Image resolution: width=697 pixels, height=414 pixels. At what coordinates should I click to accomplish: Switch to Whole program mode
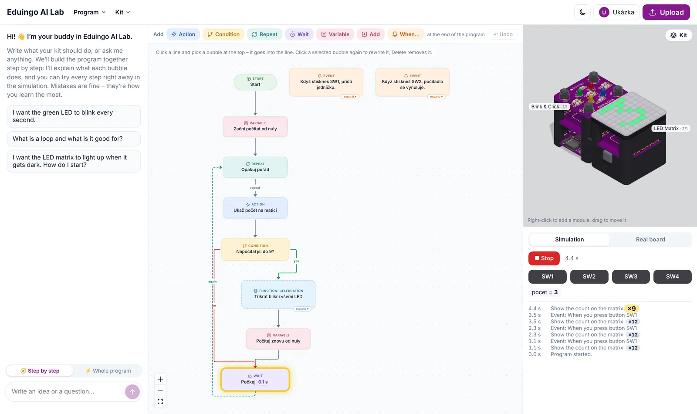108,371
